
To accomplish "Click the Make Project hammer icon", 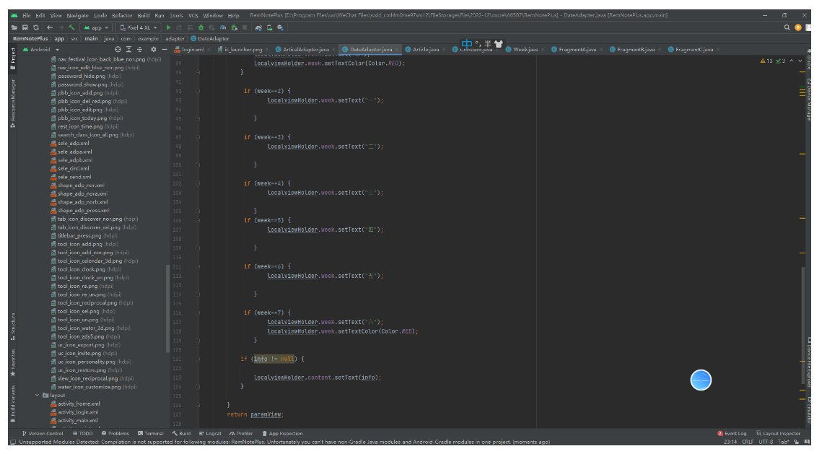I will [72, 27].
